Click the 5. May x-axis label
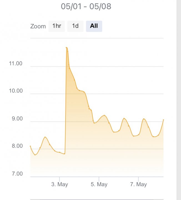The height and width of the screenshot is (200, 181). coord(99,184)
